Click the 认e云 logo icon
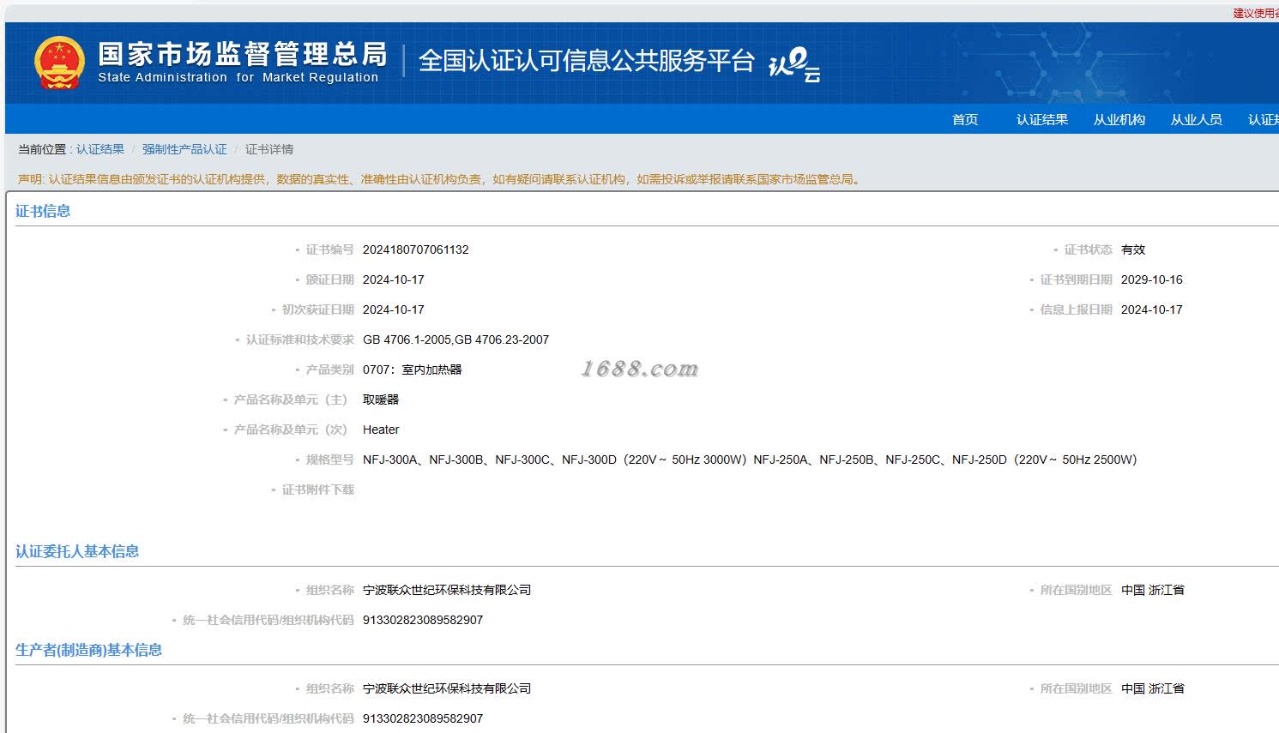The height and width of the screenshot is (733, 1279). [x=794, y=65]
